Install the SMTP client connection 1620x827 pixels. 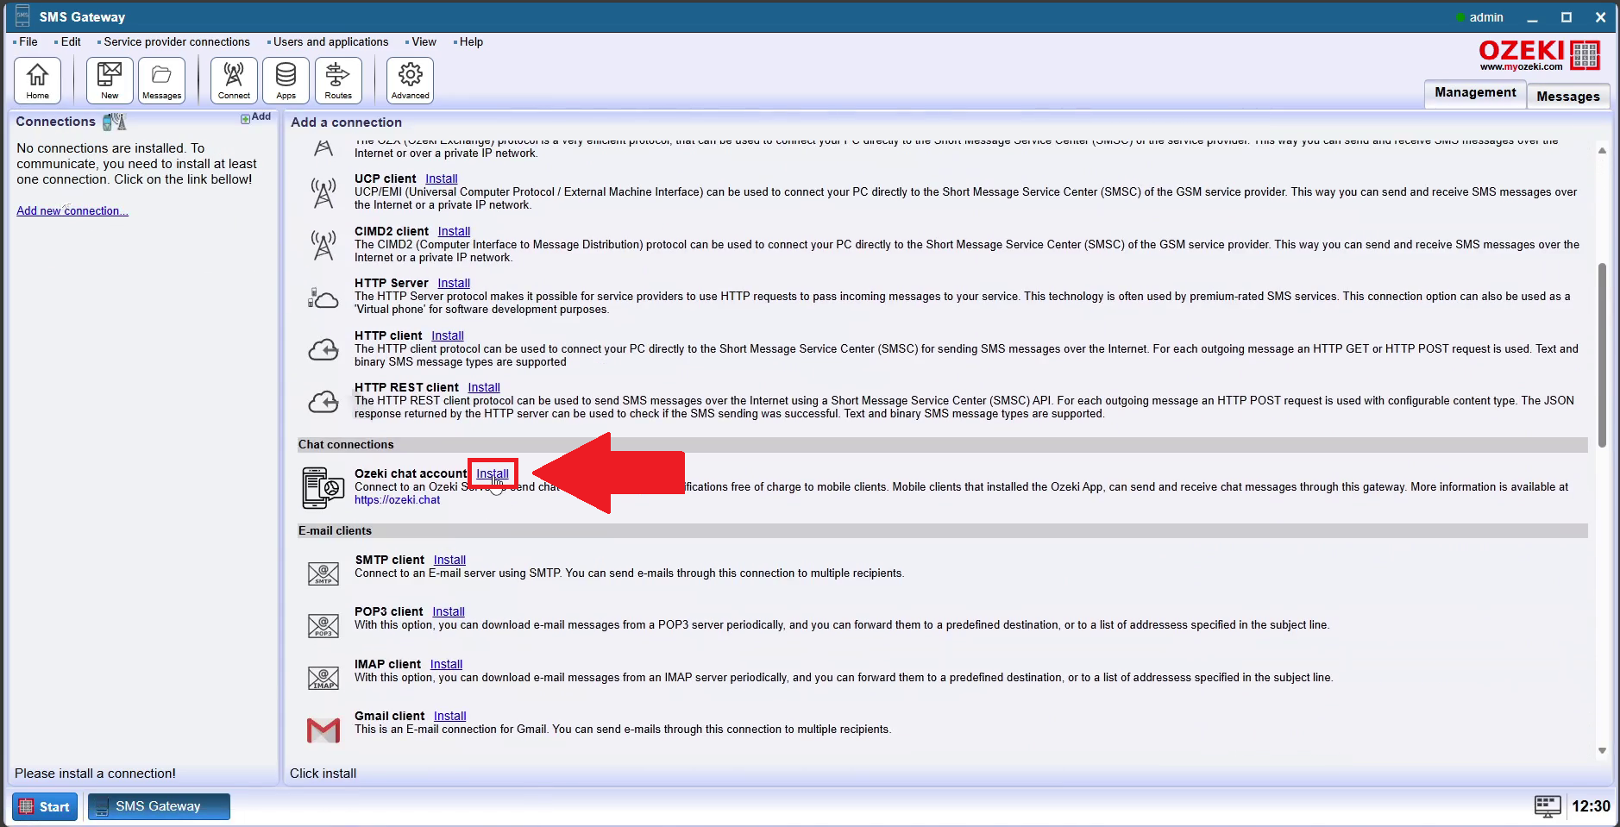point(449,560)
